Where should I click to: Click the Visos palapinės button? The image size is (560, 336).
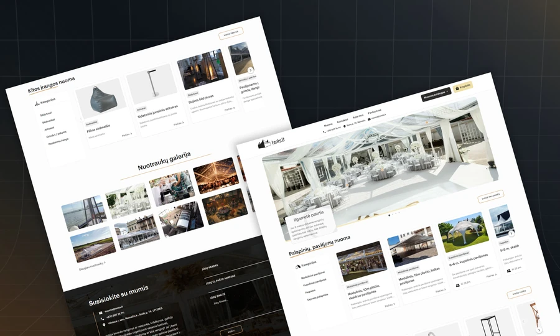(491, 197)
